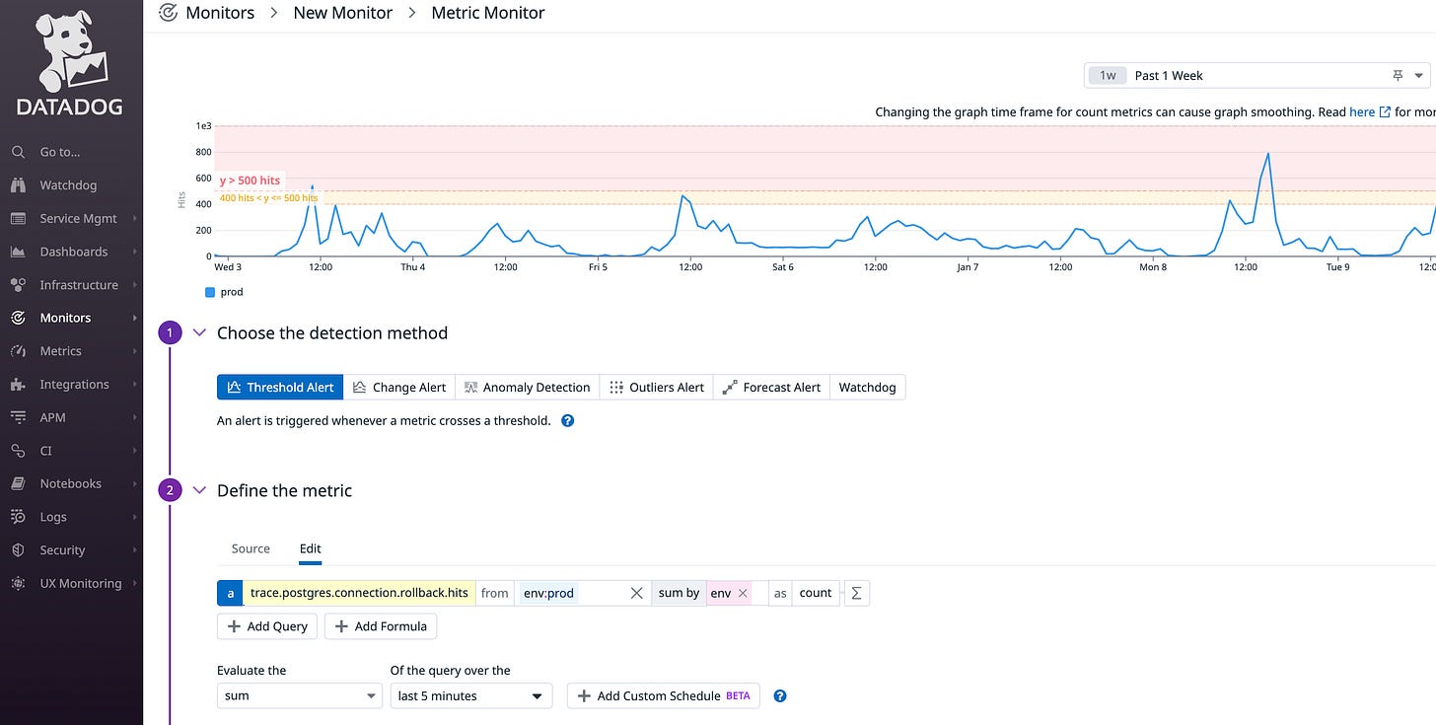Click the Watchdog binoculars icon

[18, 185]
